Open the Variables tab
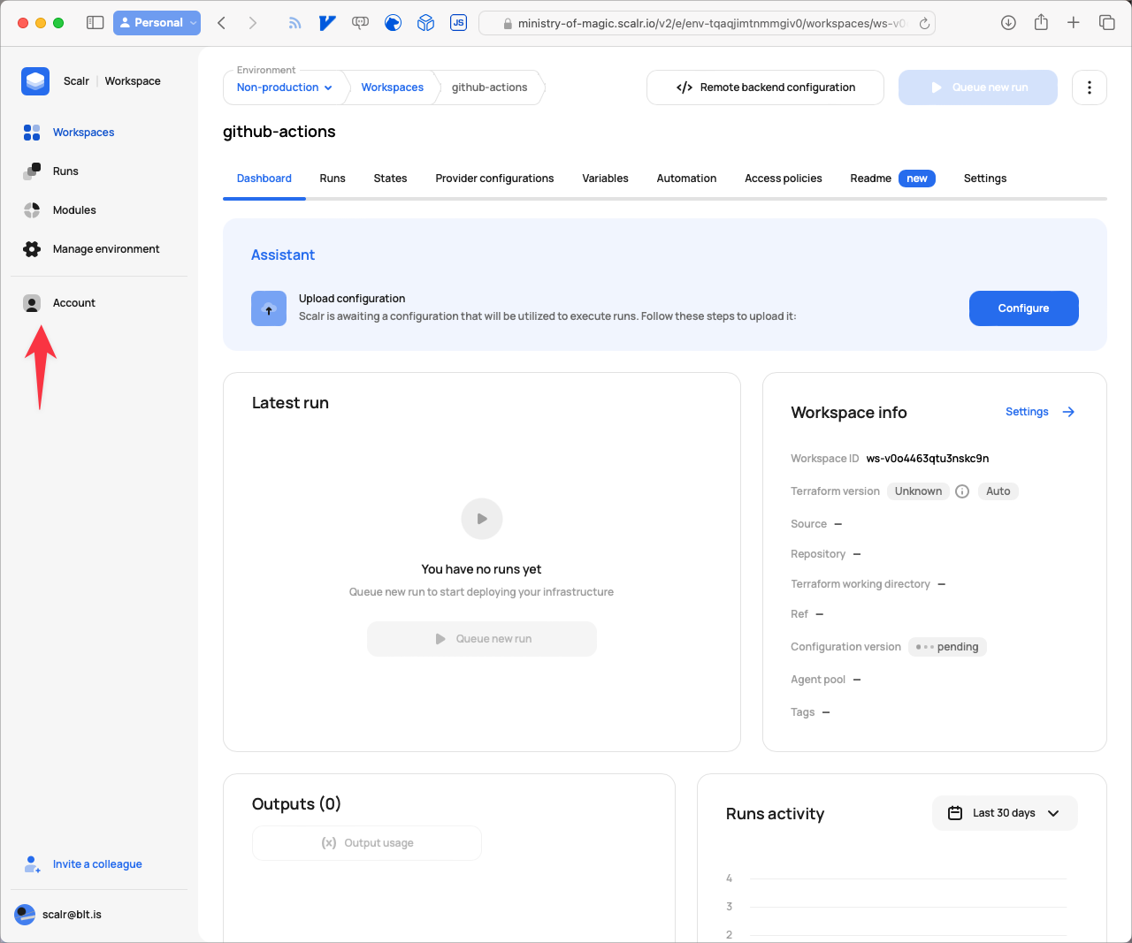The width and height of the screenshot is (1132, 943). [605, 179]
